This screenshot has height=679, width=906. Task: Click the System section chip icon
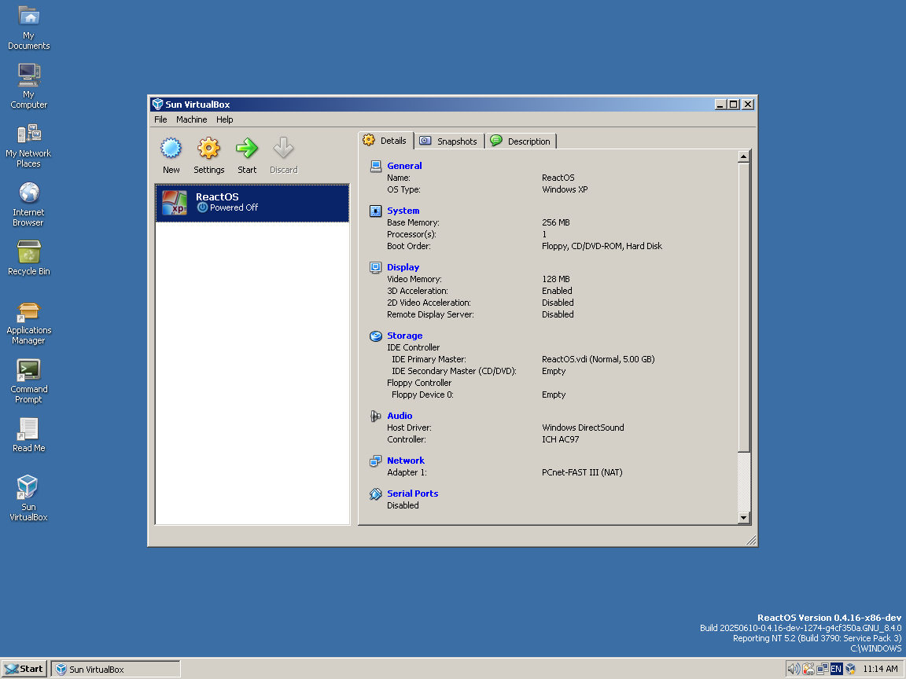pos(376,211)
